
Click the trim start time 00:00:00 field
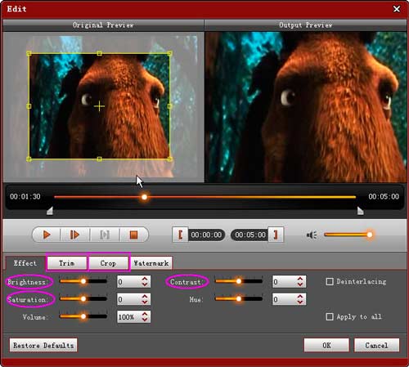tap(206, 235)
